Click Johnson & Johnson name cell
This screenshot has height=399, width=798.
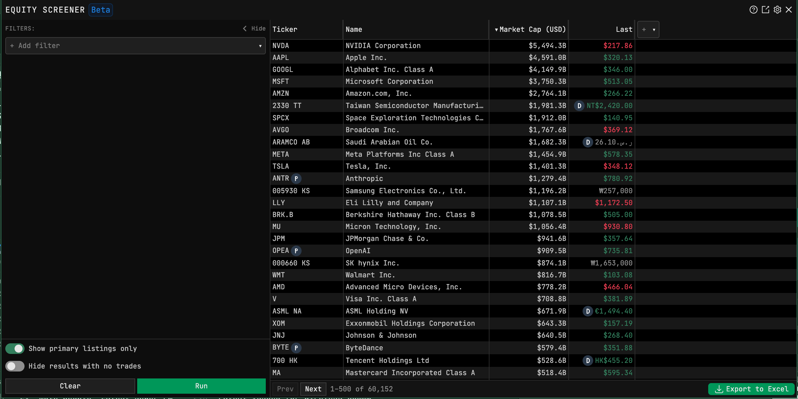coord(416,335)
